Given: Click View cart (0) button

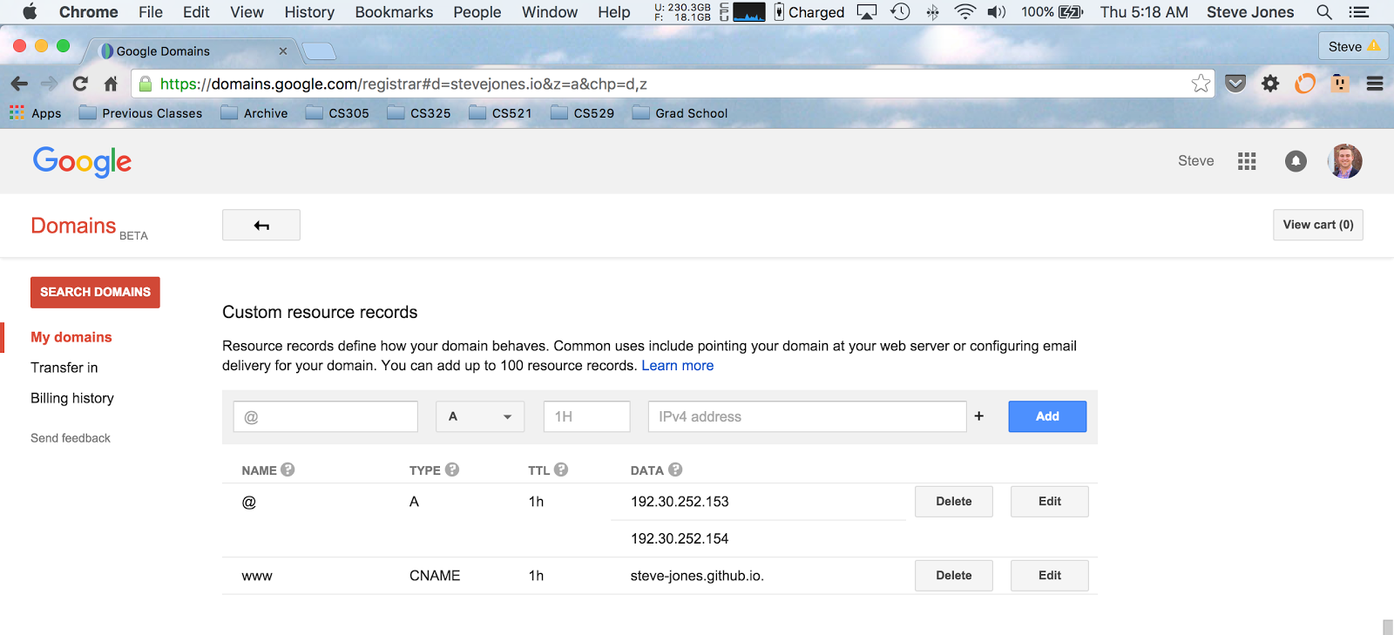Looking at the screenshot, I should 1318,225.
